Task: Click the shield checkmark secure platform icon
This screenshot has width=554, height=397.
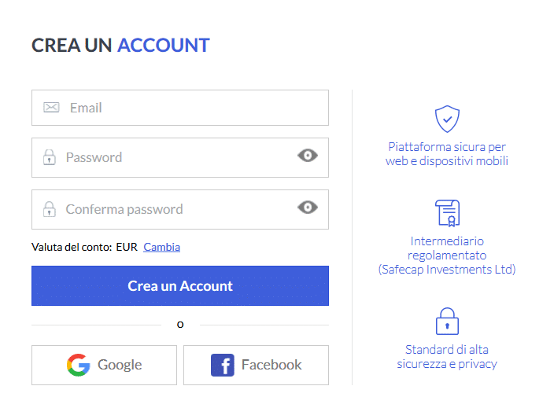Action: point(447,119)
